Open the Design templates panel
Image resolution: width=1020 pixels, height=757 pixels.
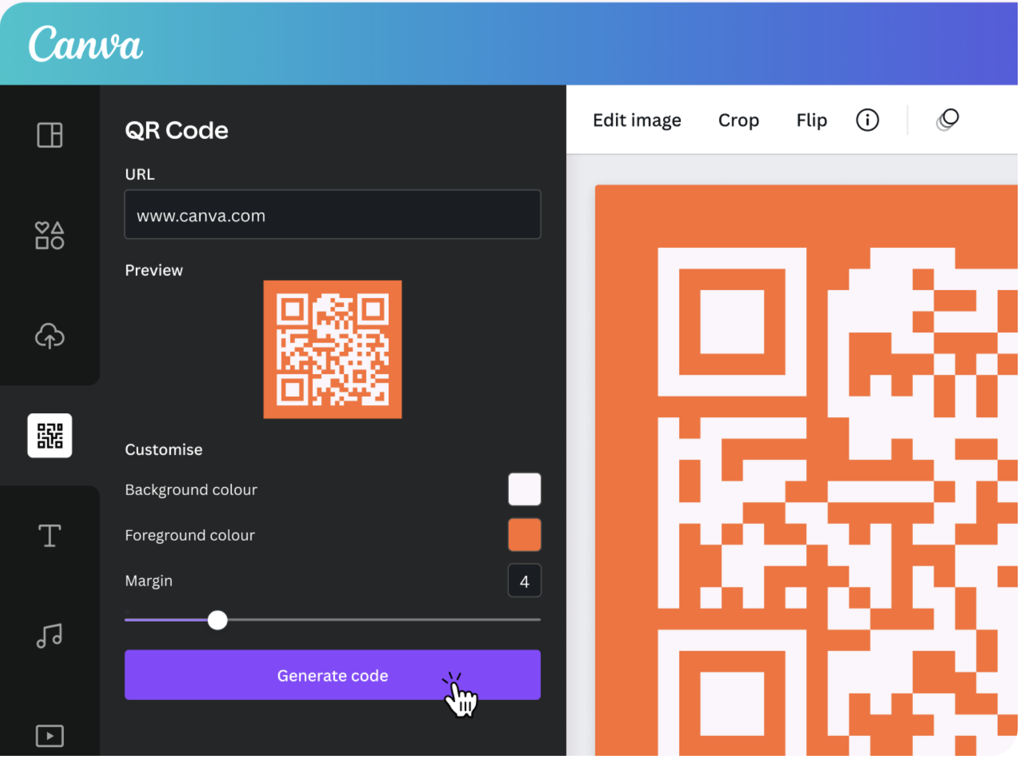click(x=50, y=135)
